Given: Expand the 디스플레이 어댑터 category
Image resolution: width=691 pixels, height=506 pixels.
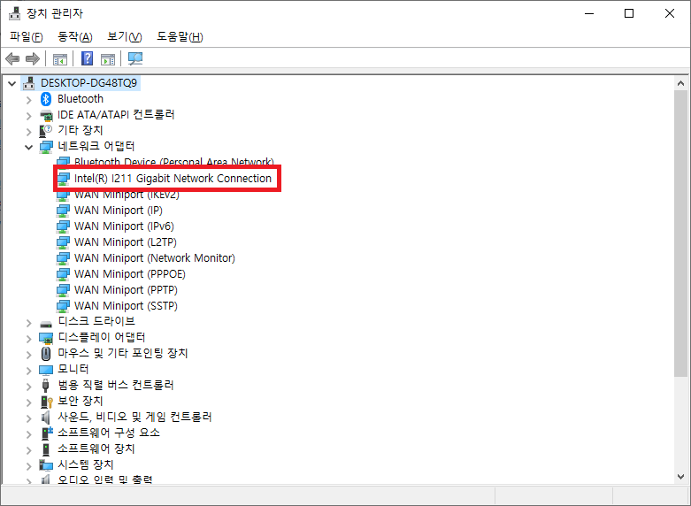Looking at the screenshot, I should tap(28, 339).
